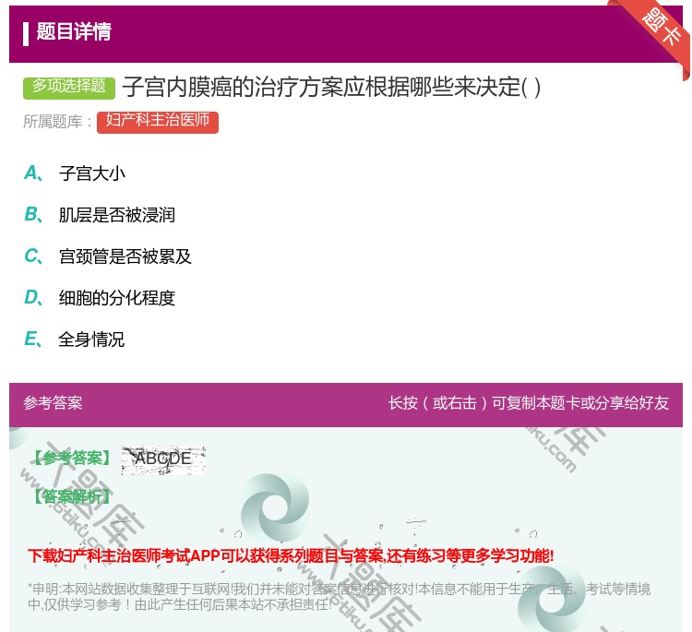Select option A 子宫大小
The height and width of the screenshot is (632, 692).
pos(75,173)
